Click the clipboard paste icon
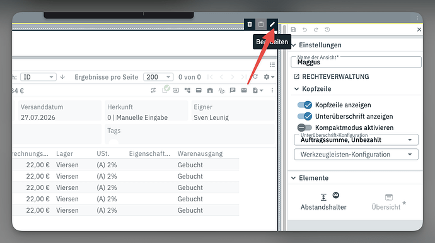 pyautogui.click(x=261, y=25)
